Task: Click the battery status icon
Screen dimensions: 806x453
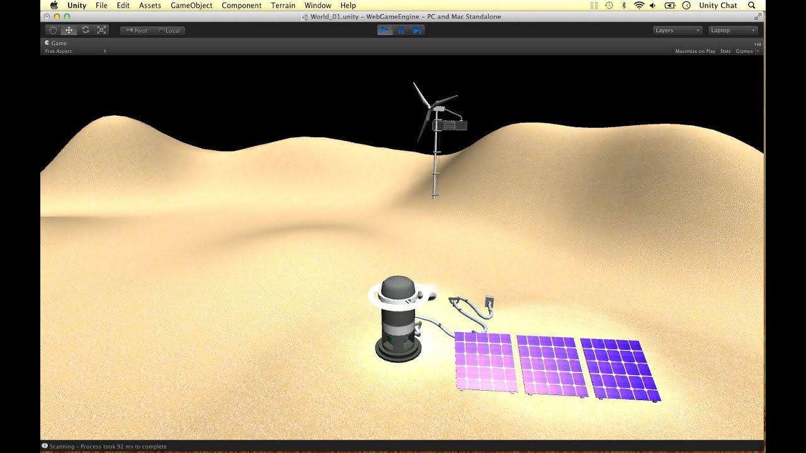Action: tap(670, 5)
